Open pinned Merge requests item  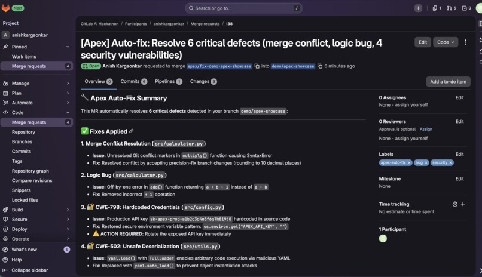(36, 66)
